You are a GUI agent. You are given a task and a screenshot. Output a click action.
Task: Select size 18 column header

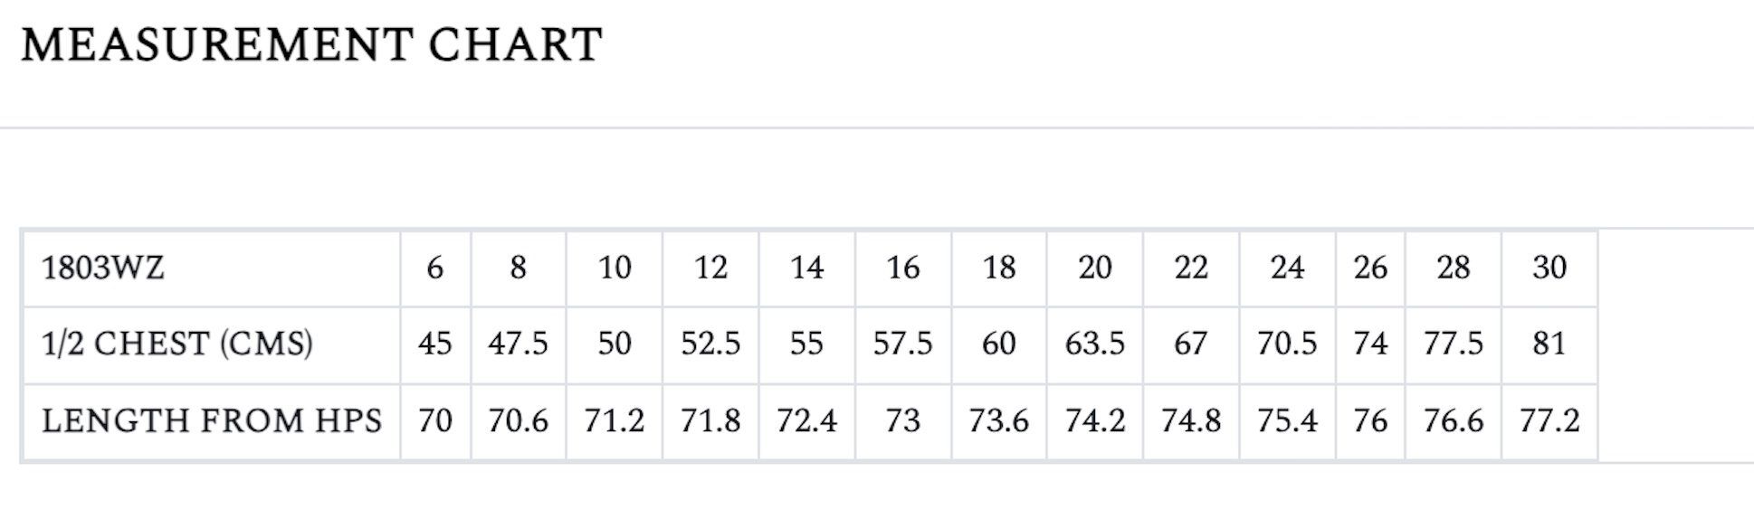[x=999, y=269]
